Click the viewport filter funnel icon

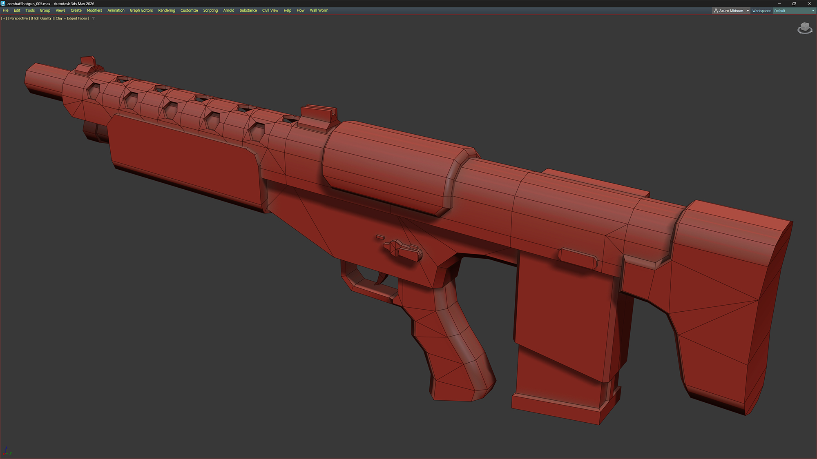click(x=93, y=18)
